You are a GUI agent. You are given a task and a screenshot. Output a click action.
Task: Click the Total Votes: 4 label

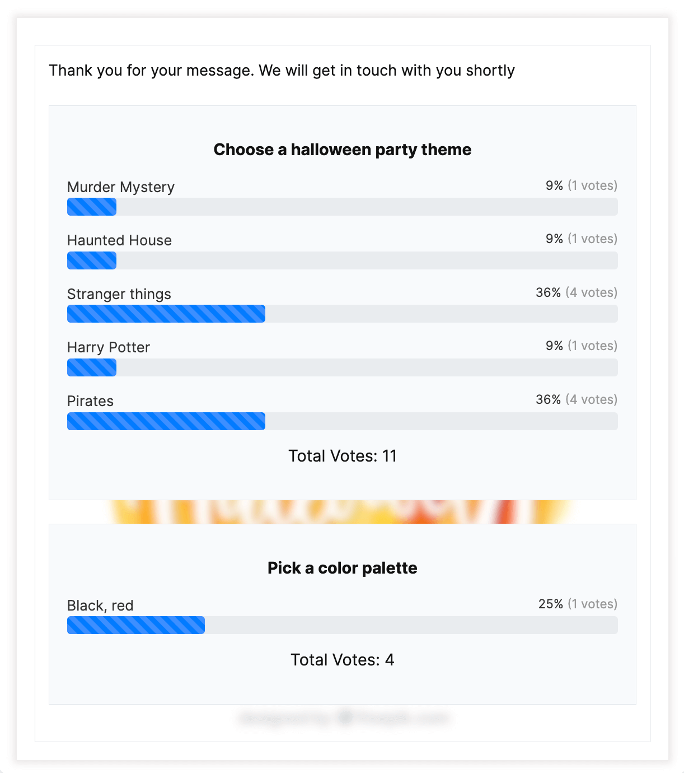click(x=342, y=660)
